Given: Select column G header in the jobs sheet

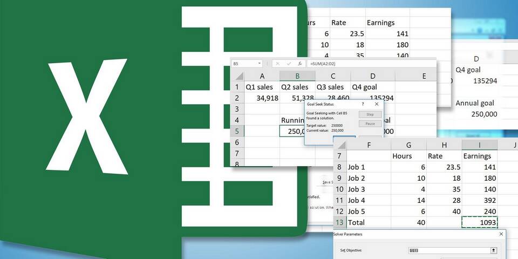Looking at the screenshot, I should (408, 145).
